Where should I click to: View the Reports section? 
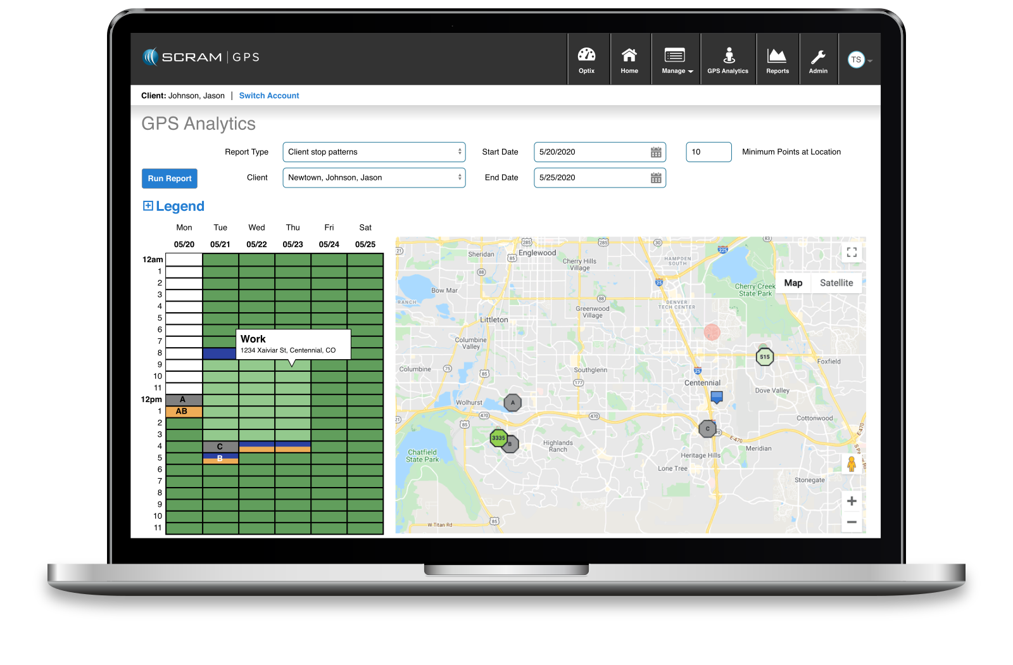tap(777, 58)
